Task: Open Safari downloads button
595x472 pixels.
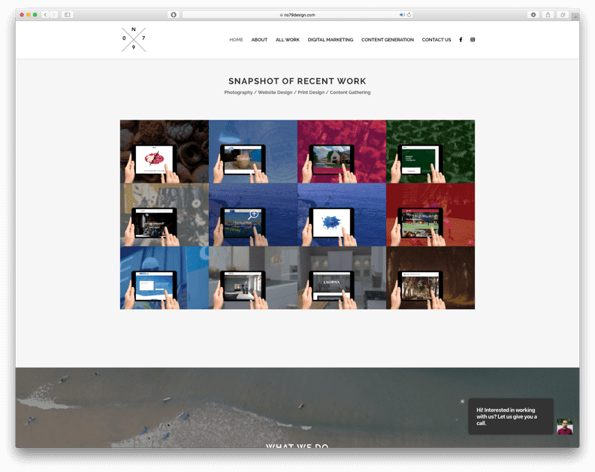Action: 533,15
